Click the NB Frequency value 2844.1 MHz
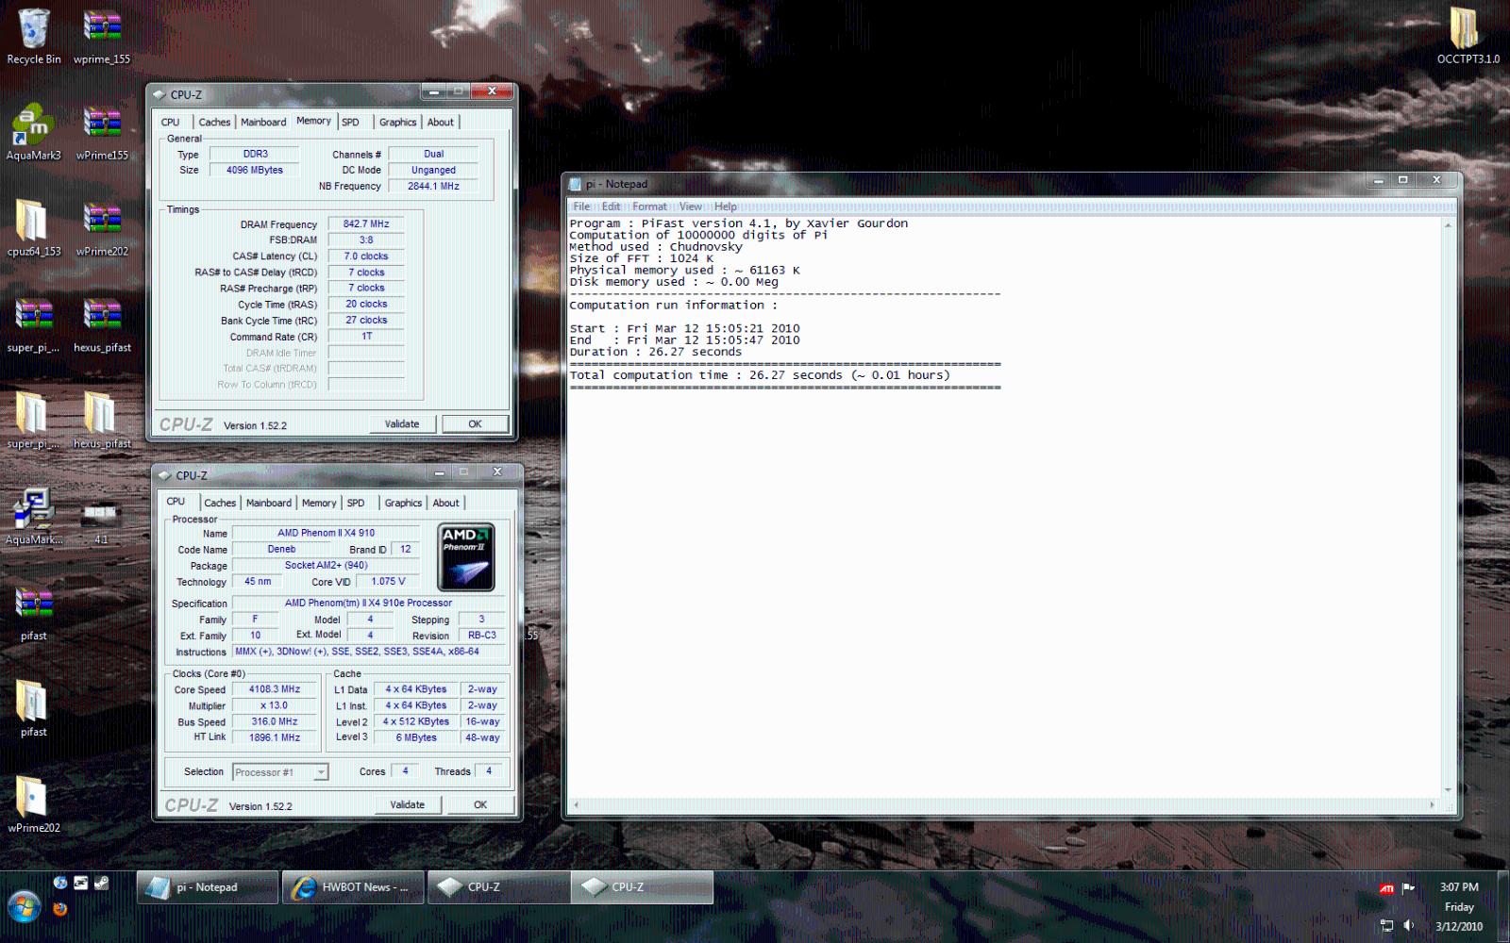This screenshot has height=943, width=1510. point(433,186)
